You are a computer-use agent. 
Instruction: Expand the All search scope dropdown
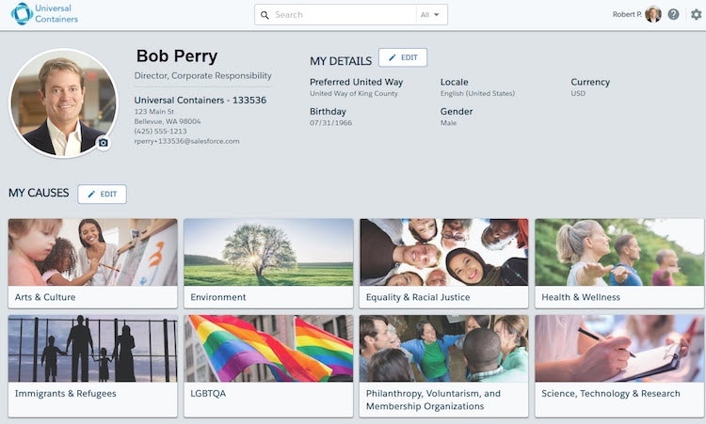[x=430, y=15]
